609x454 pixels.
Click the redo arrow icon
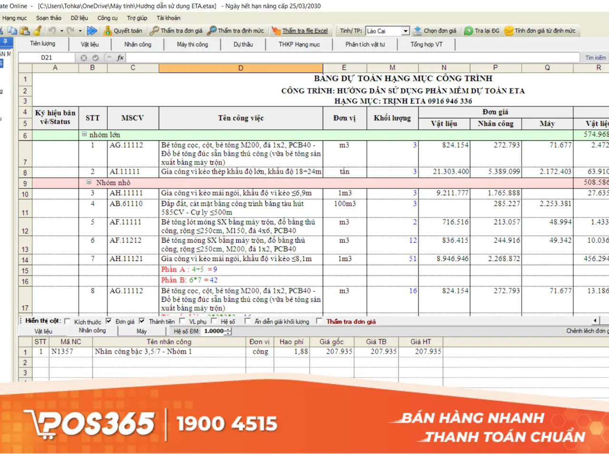70,31
